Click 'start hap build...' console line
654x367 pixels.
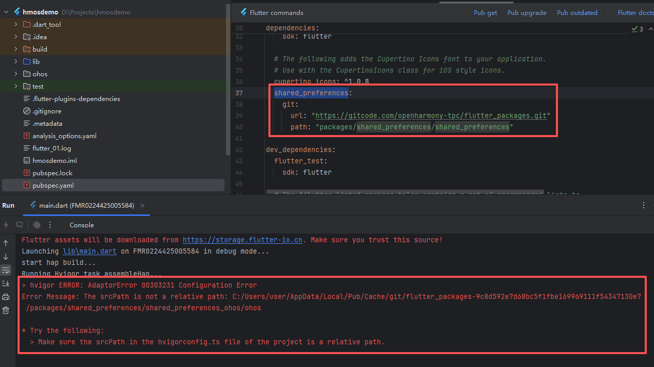58,262
